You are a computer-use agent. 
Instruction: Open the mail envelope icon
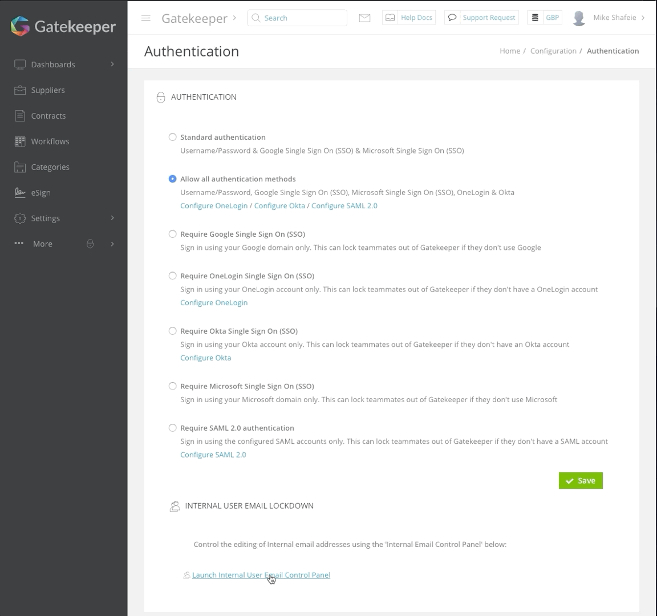tap(364, 18)
